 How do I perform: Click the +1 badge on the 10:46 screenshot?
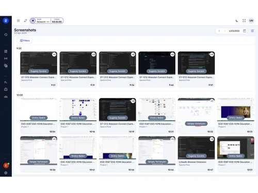tap(172, 139)
